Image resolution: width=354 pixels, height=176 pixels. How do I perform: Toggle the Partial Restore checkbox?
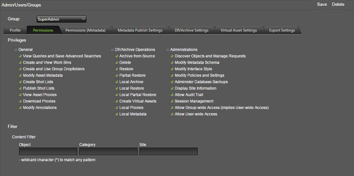point(117,76)
